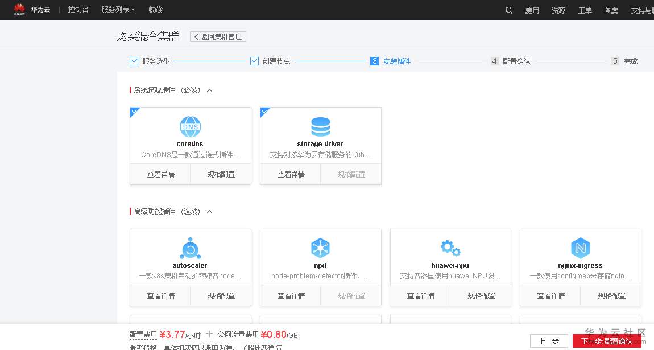Image resolution: width=654 pixels, height=350 pixels.
Task: View storage-driver details with 查看详情
Action: [x=291, y=174]
